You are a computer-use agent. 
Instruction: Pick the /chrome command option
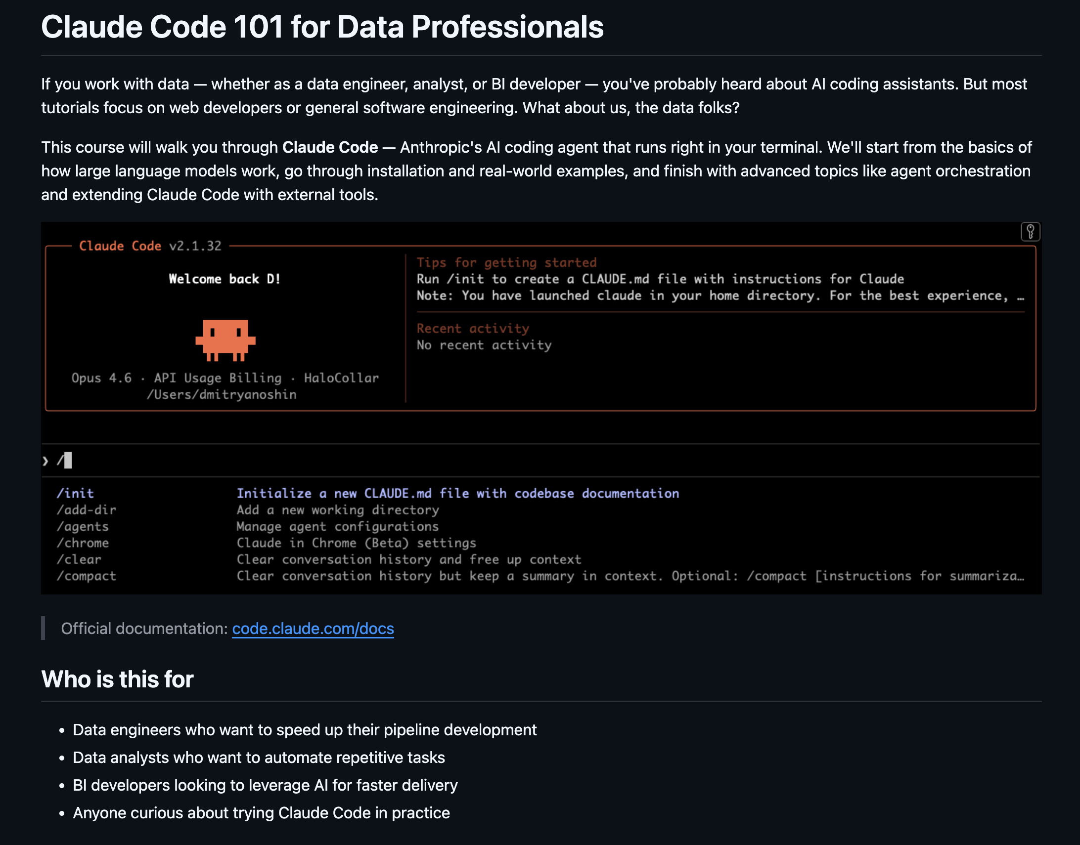82,543
